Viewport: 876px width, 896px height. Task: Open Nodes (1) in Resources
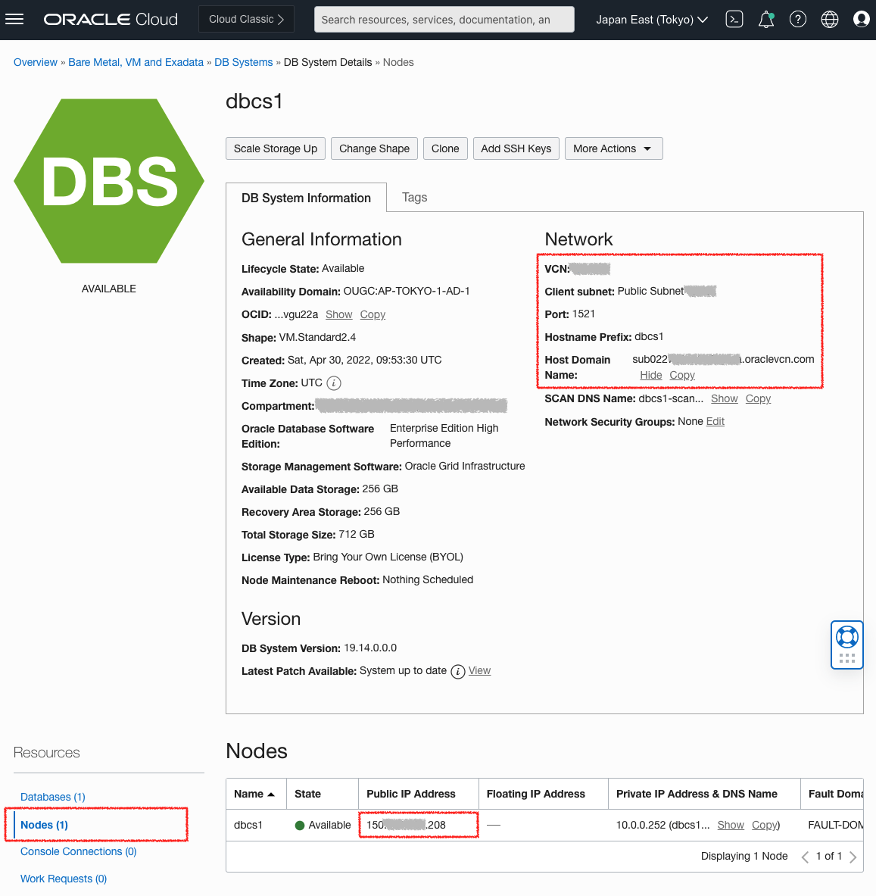[x=44, y=825]
